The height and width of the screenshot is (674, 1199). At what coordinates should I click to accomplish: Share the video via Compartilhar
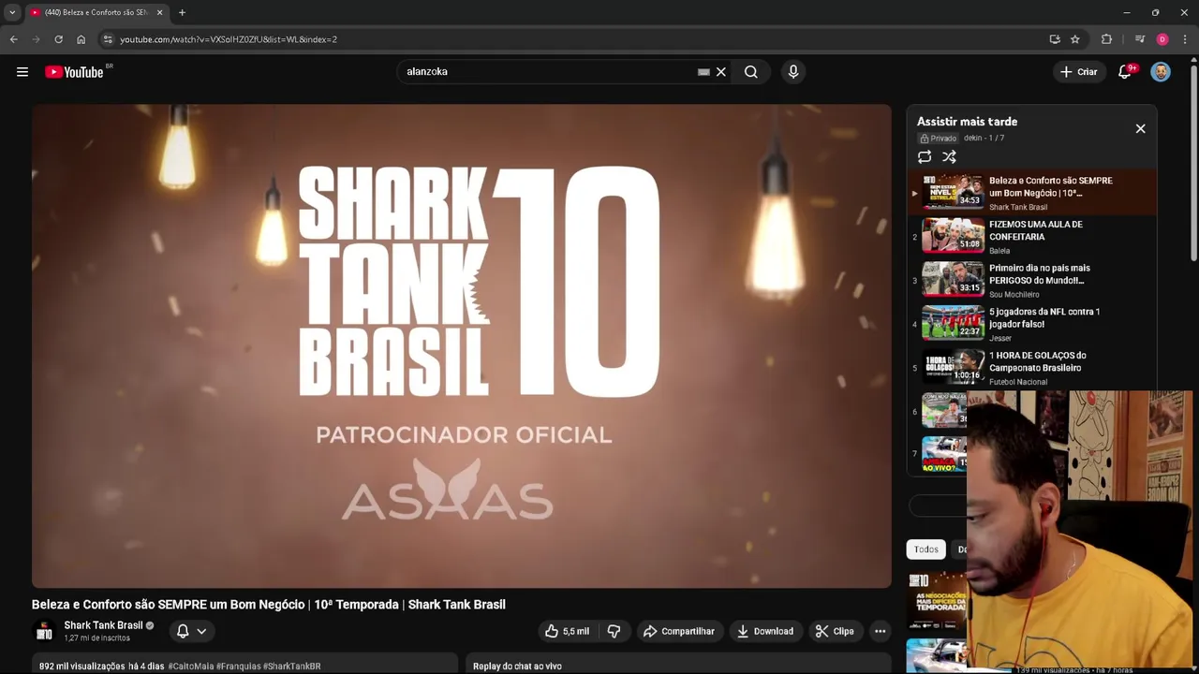(x=679, y=631)
